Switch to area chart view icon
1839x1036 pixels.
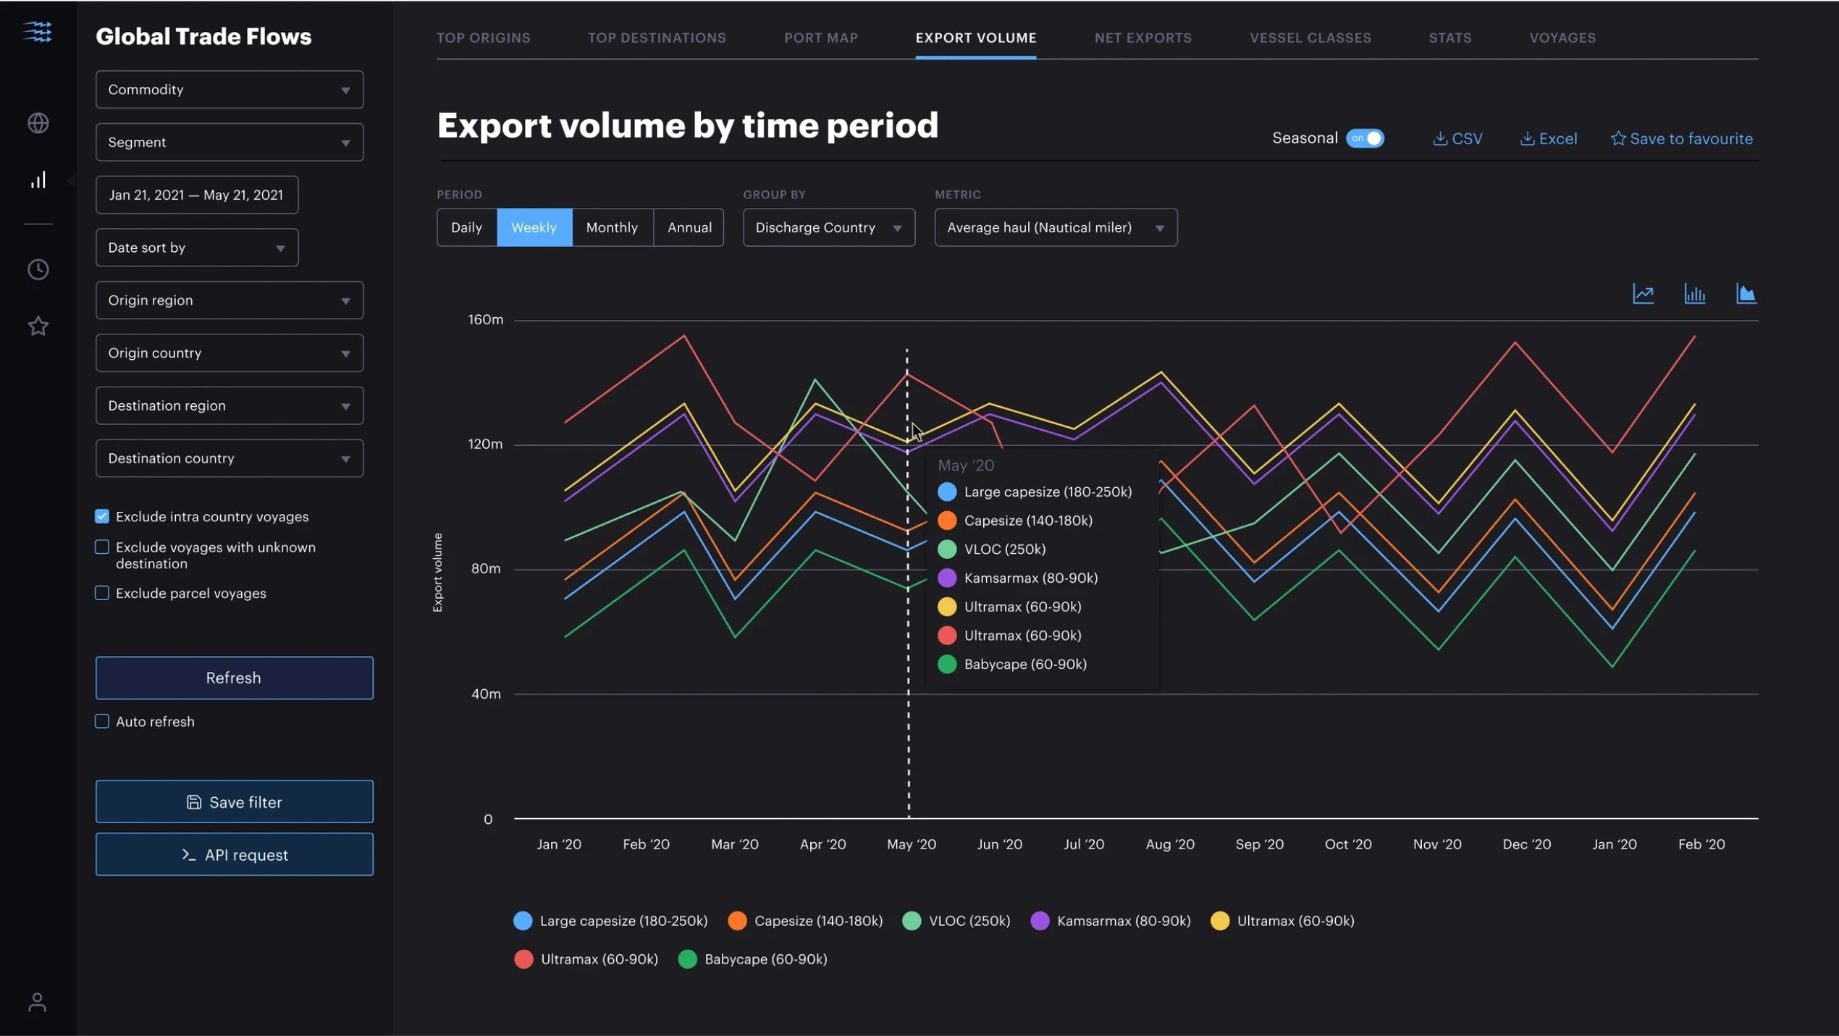[1746, 294]
